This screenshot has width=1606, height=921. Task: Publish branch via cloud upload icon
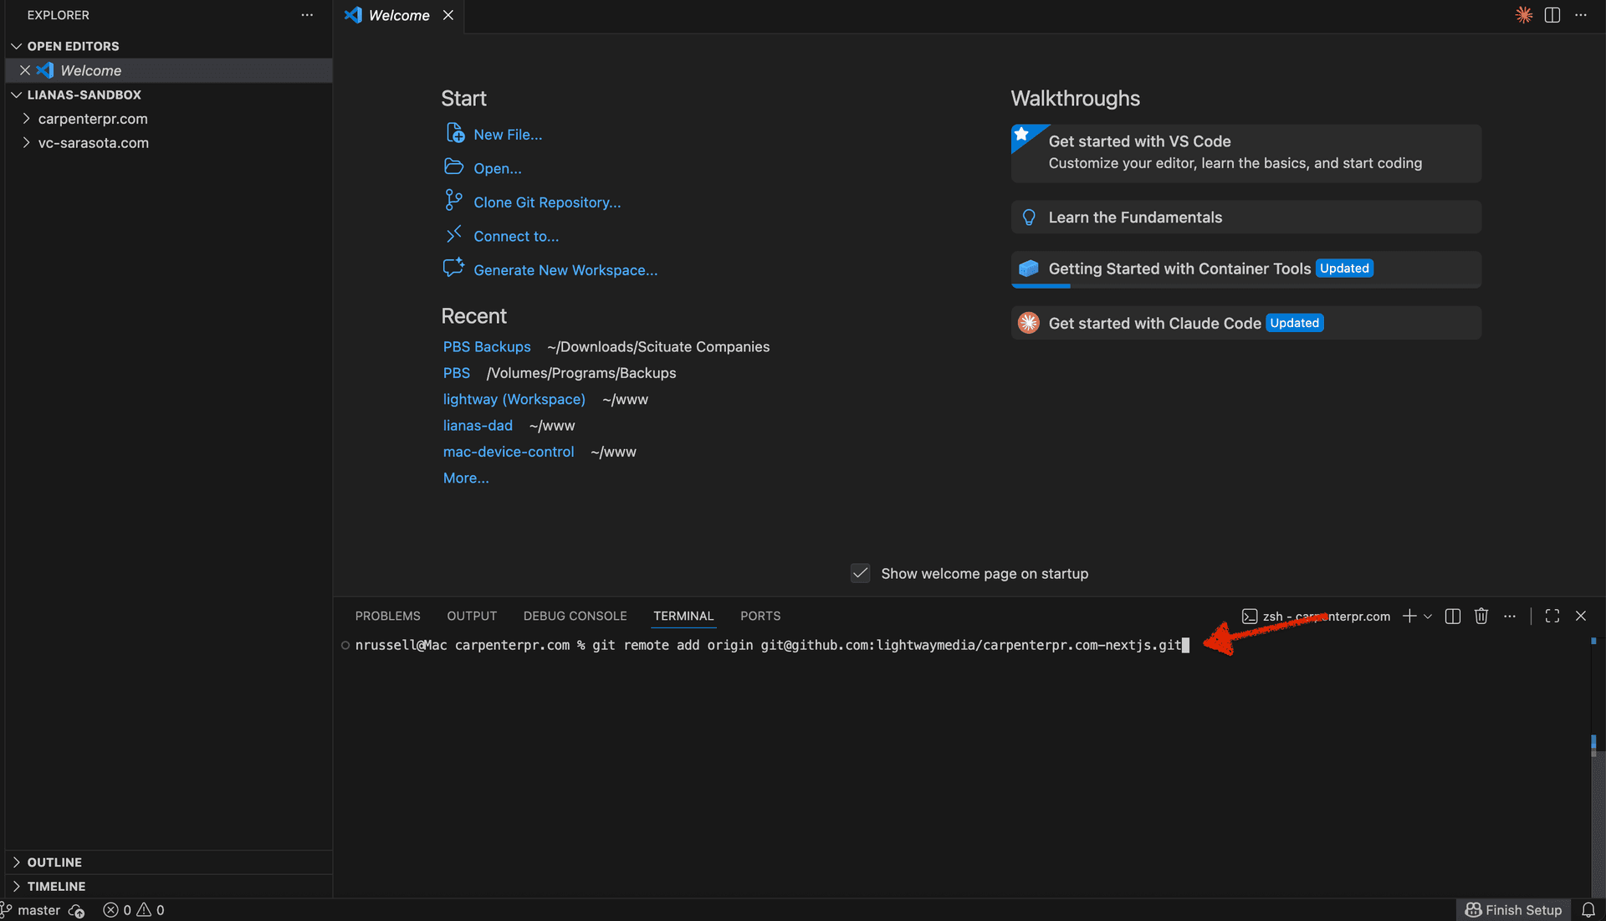76,911
